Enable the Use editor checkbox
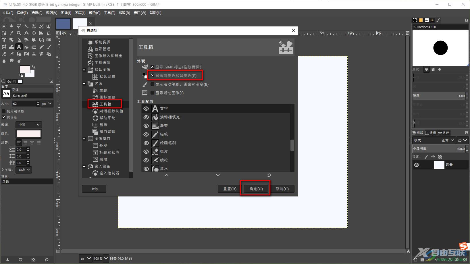Screen dimensions: 470x264 coord(4,111)
